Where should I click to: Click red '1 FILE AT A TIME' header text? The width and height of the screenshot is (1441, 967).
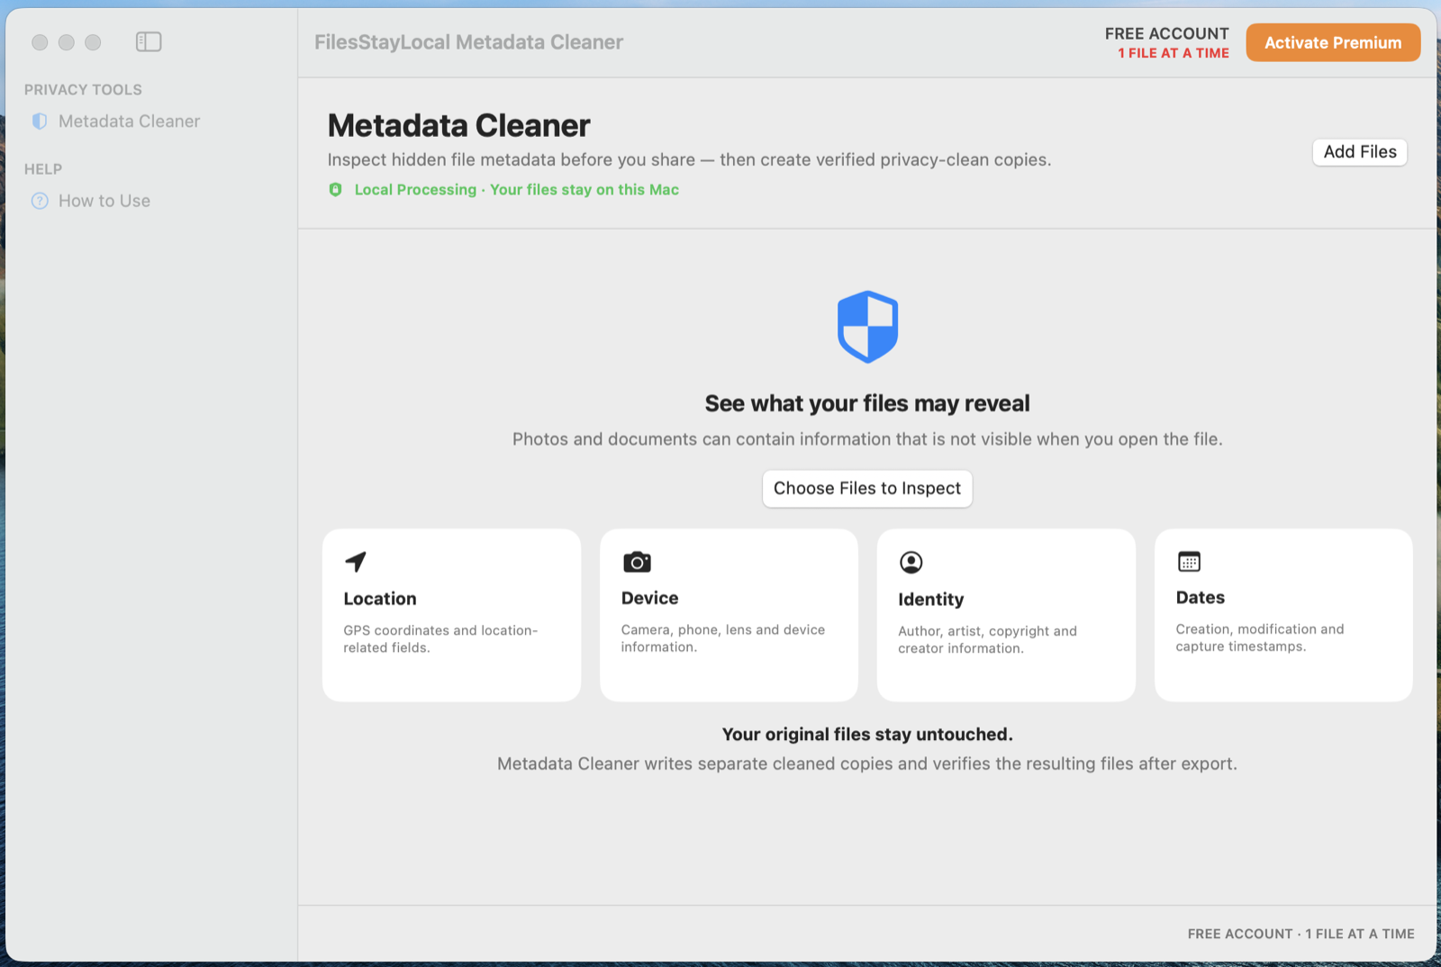tap(1174, 53)
